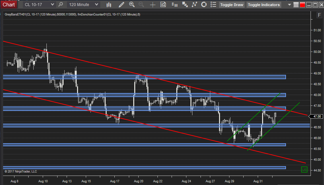Open the CL 10-17 instrument dropdown

point(39,5)
